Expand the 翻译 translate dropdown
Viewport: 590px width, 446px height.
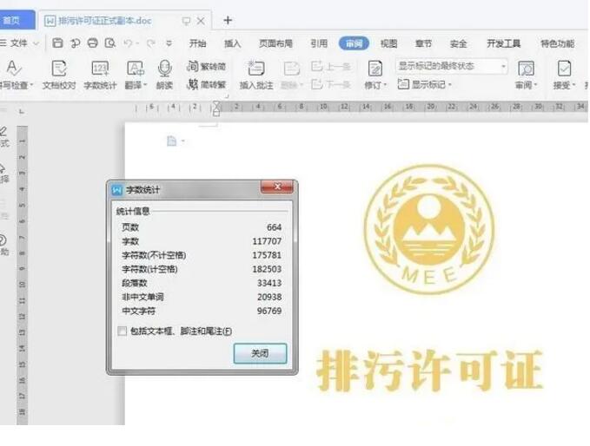click(136, 86)
